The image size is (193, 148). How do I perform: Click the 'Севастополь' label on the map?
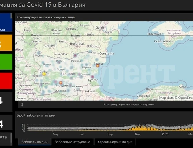pyautogui.click(x=164, y=41)
